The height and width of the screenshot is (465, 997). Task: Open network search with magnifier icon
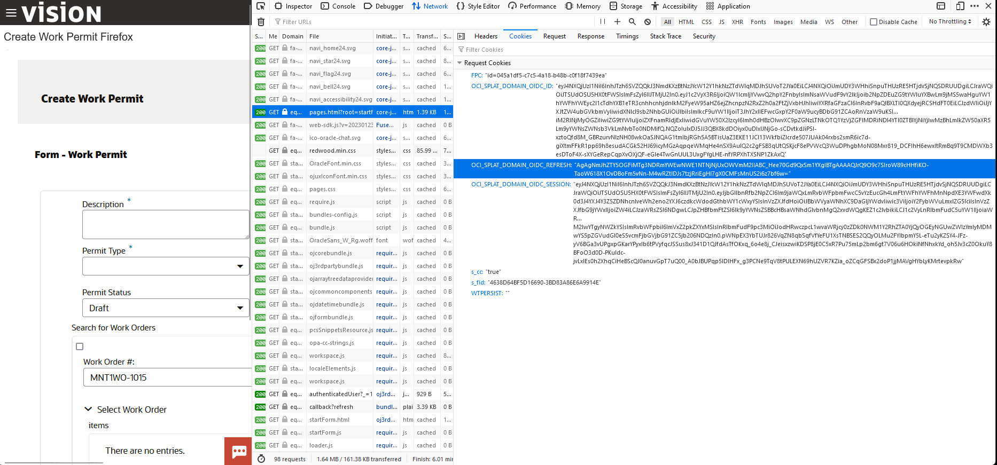[632, 22]
